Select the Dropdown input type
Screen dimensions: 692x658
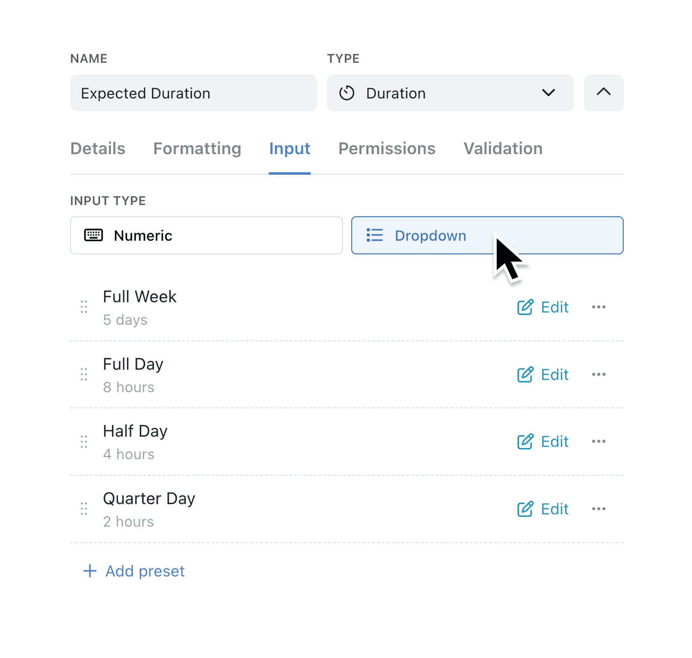452,235
